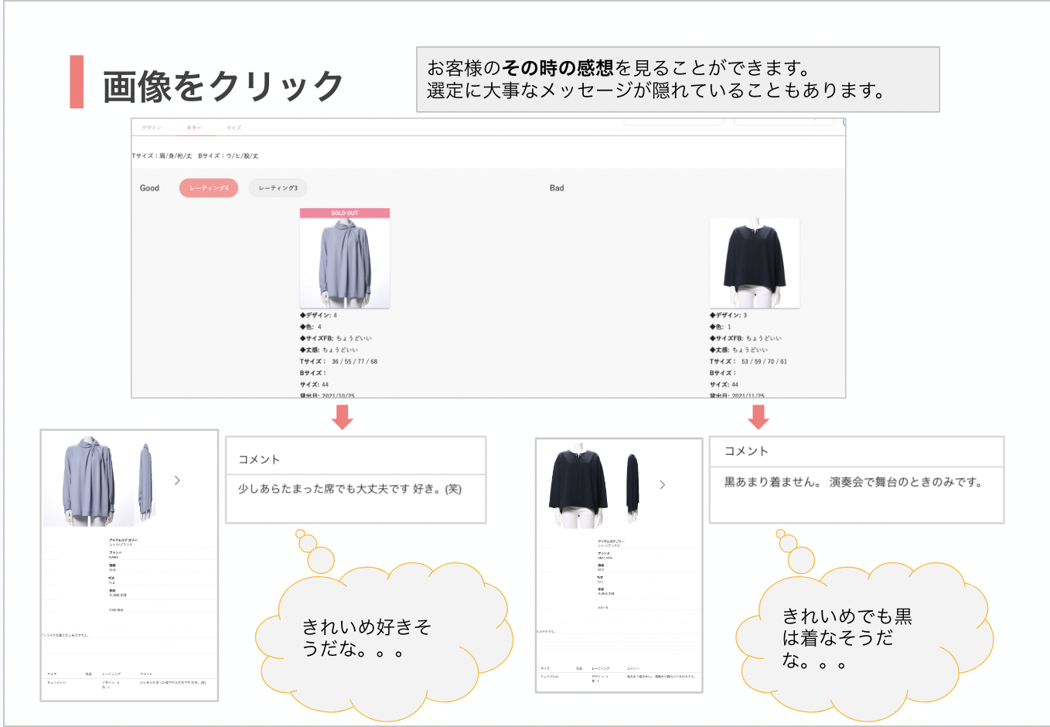Click the comment about 黒あまり着ません
This screenshot has height=727, width=1050.
[853, 482]
